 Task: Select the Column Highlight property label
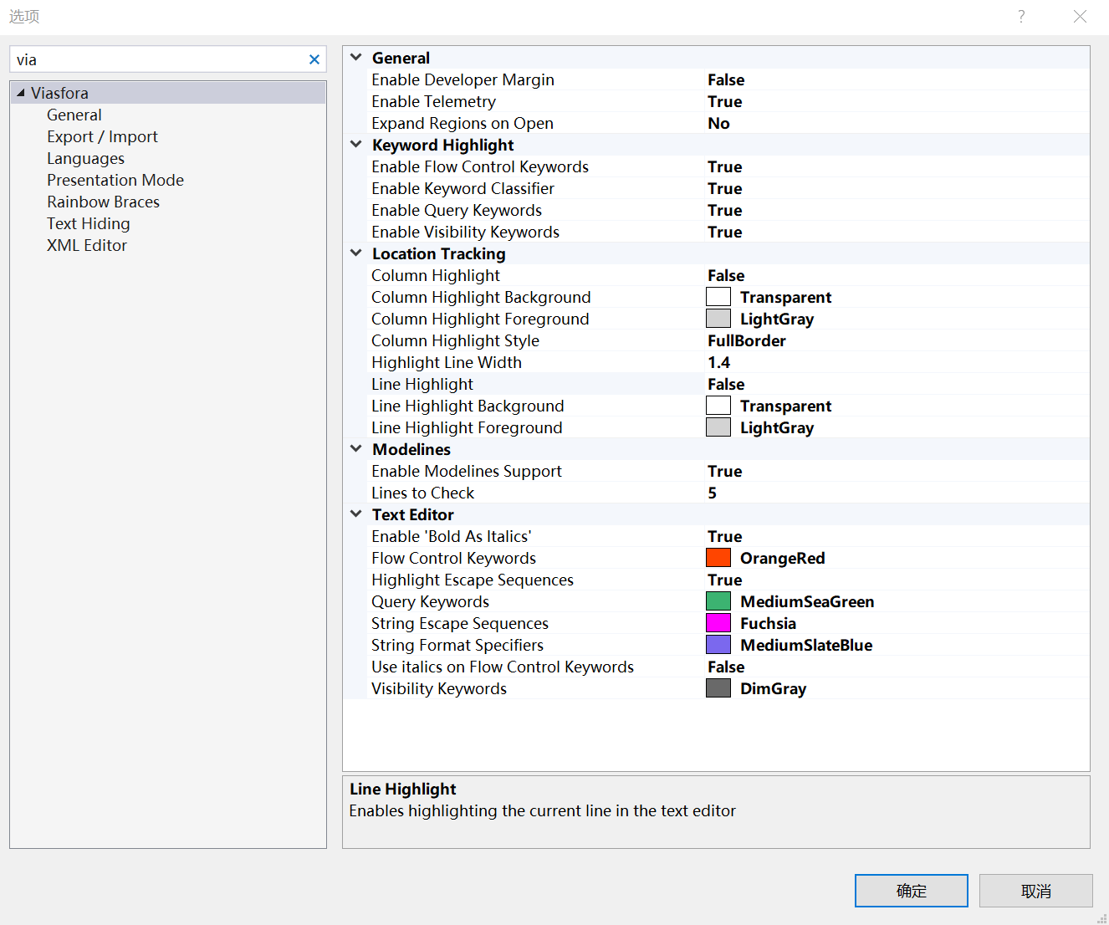click(x=436, y=275)
